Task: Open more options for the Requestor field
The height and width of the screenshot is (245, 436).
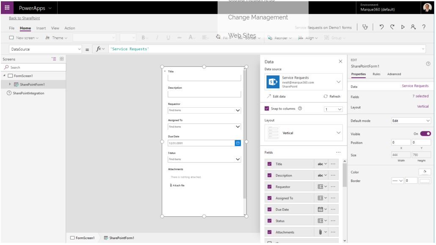Action: tap(333, 187)
